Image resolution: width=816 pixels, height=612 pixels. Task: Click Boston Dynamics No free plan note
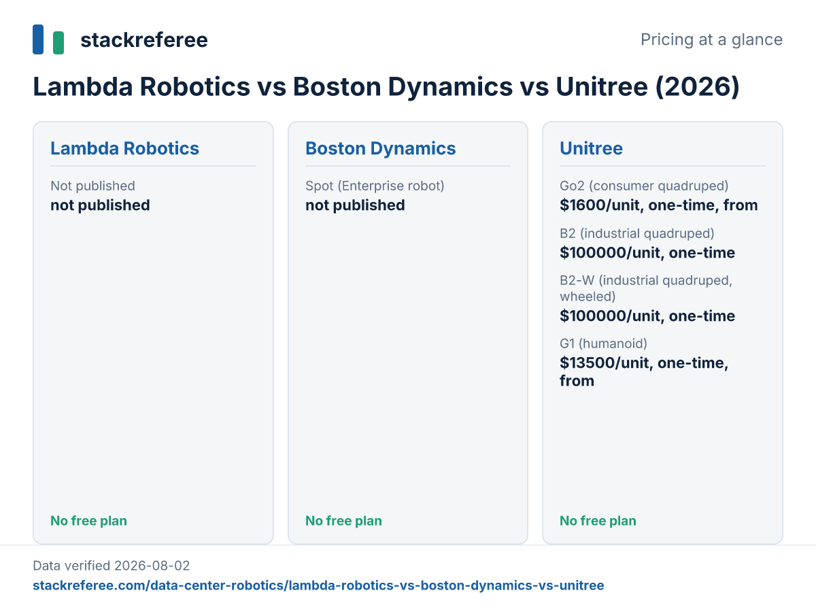[343, 521]
